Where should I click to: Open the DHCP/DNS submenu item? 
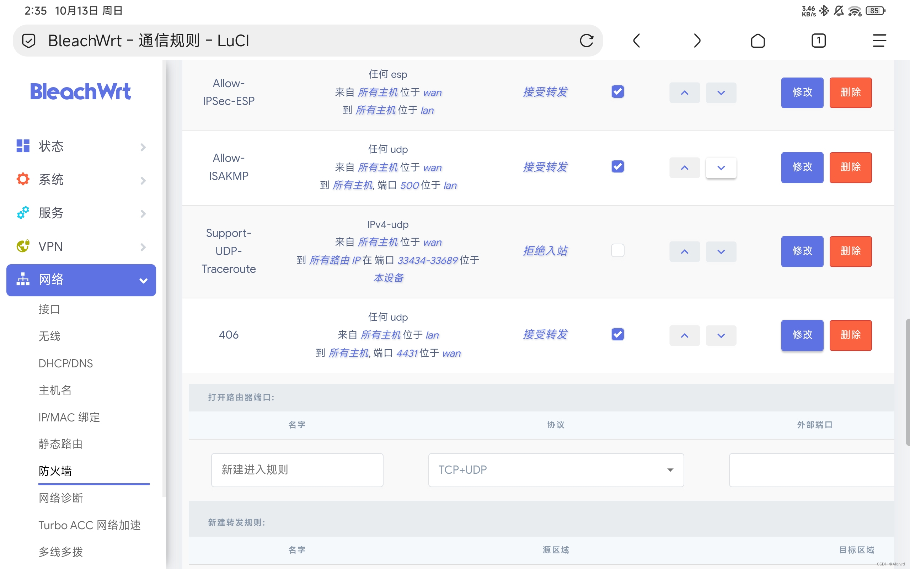point(65,363)
